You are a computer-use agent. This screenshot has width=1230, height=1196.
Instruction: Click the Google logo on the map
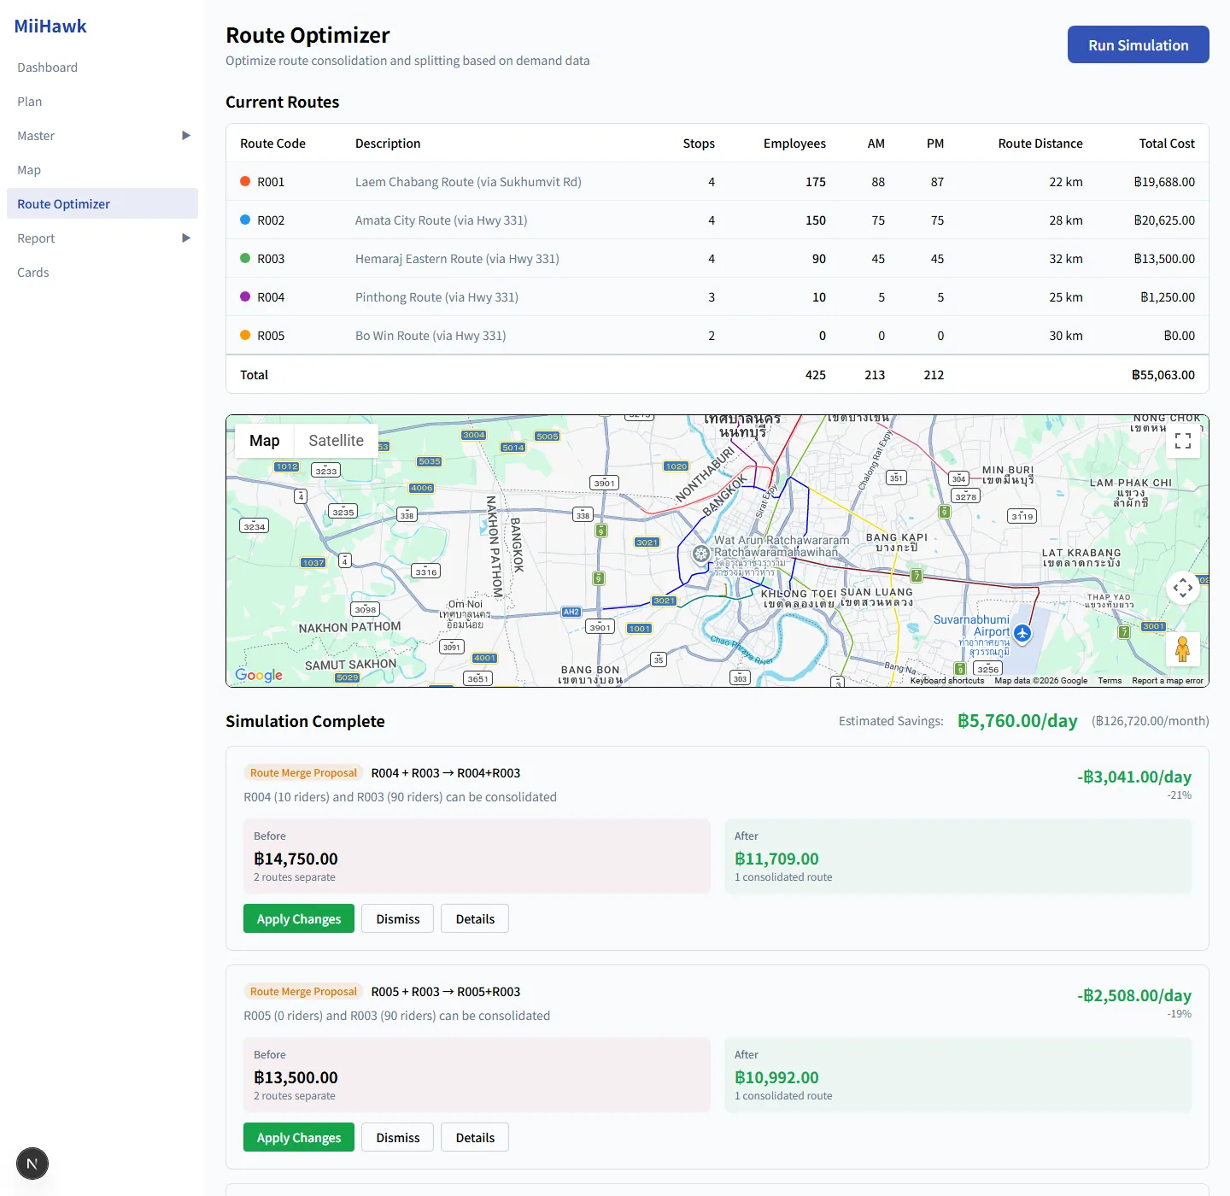[259, 675]
